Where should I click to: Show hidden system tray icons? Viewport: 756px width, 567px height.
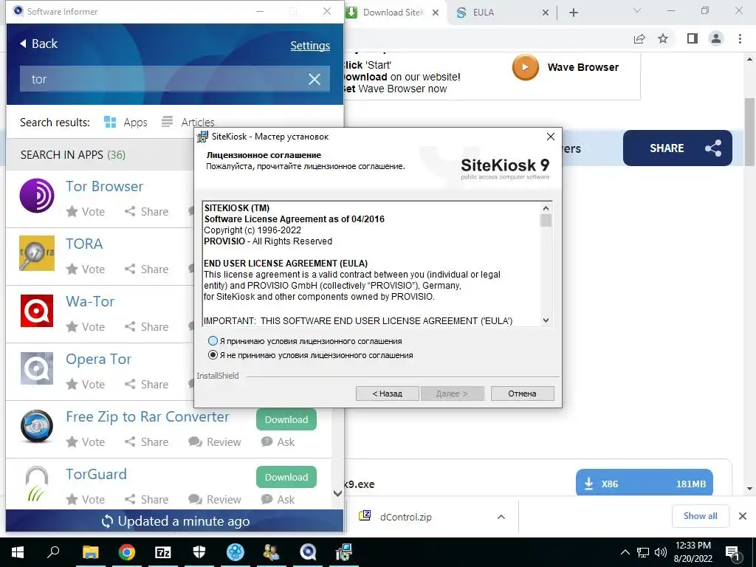(625, 552)
